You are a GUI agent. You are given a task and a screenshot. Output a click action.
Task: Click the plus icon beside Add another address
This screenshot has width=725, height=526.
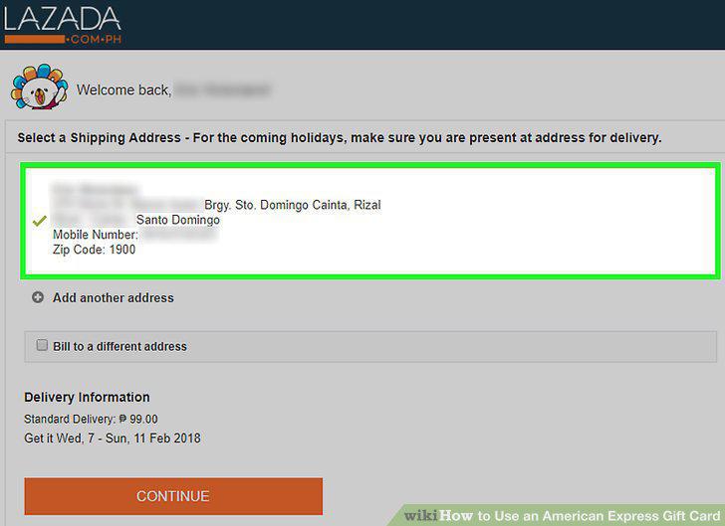coord(38,297)
